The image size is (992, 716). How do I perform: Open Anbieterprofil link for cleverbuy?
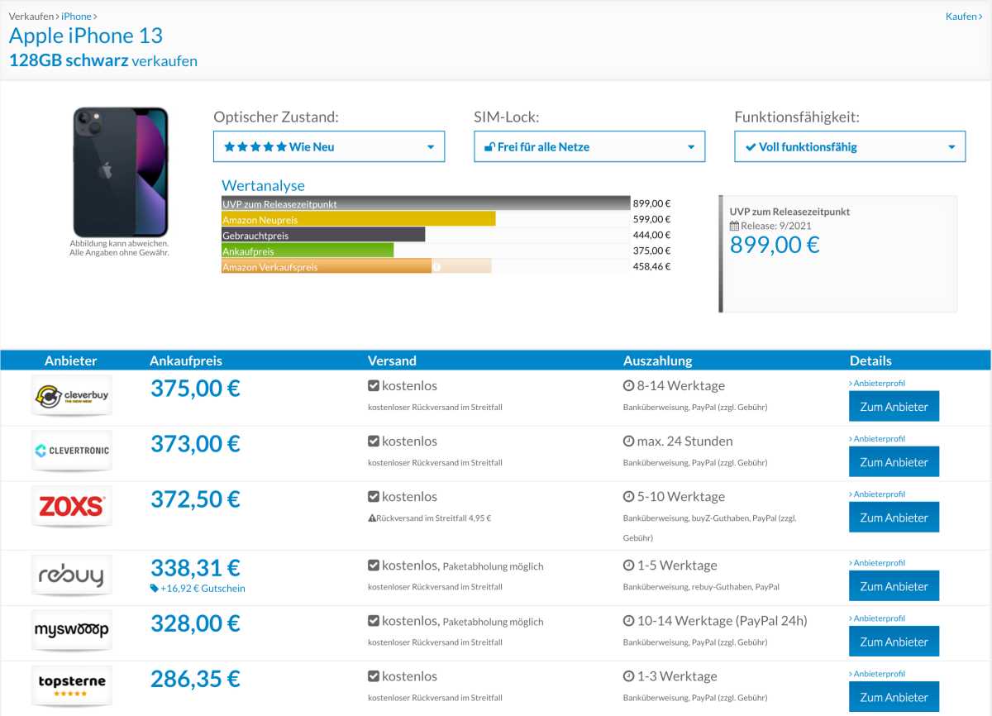tap(877, 384)
